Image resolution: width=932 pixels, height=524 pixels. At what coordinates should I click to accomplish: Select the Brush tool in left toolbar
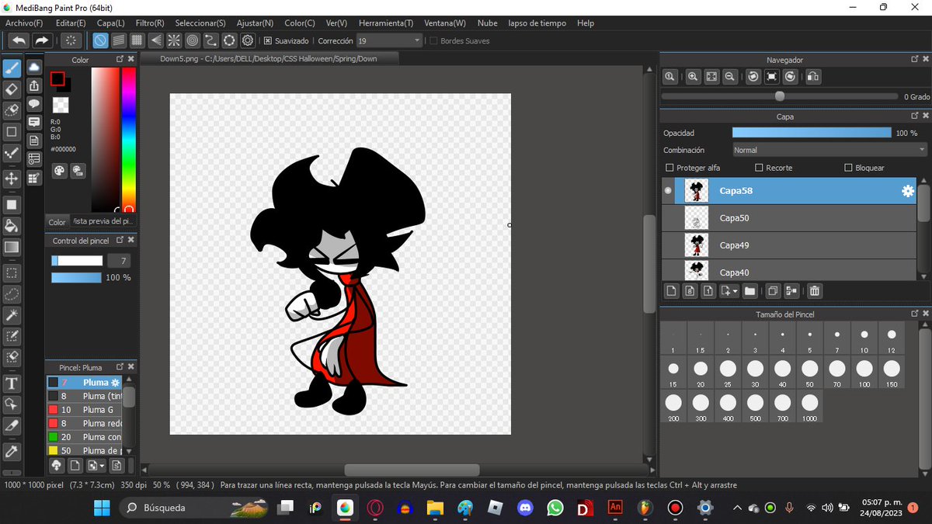(x=12, y=68)
